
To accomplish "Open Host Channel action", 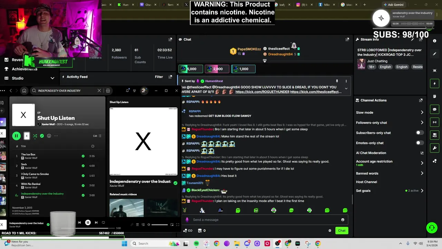I will (366, 182).
